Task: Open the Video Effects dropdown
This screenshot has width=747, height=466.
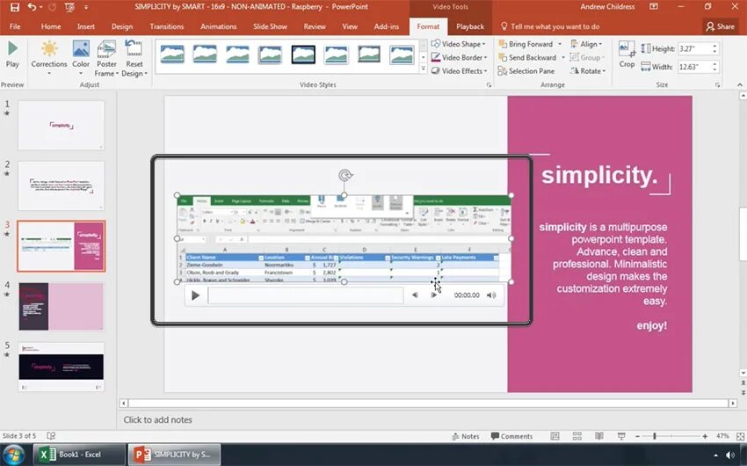Action: click(460, 70)
